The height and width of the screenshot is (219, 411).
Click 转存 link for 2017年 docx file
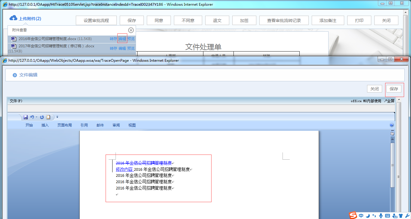113,48
